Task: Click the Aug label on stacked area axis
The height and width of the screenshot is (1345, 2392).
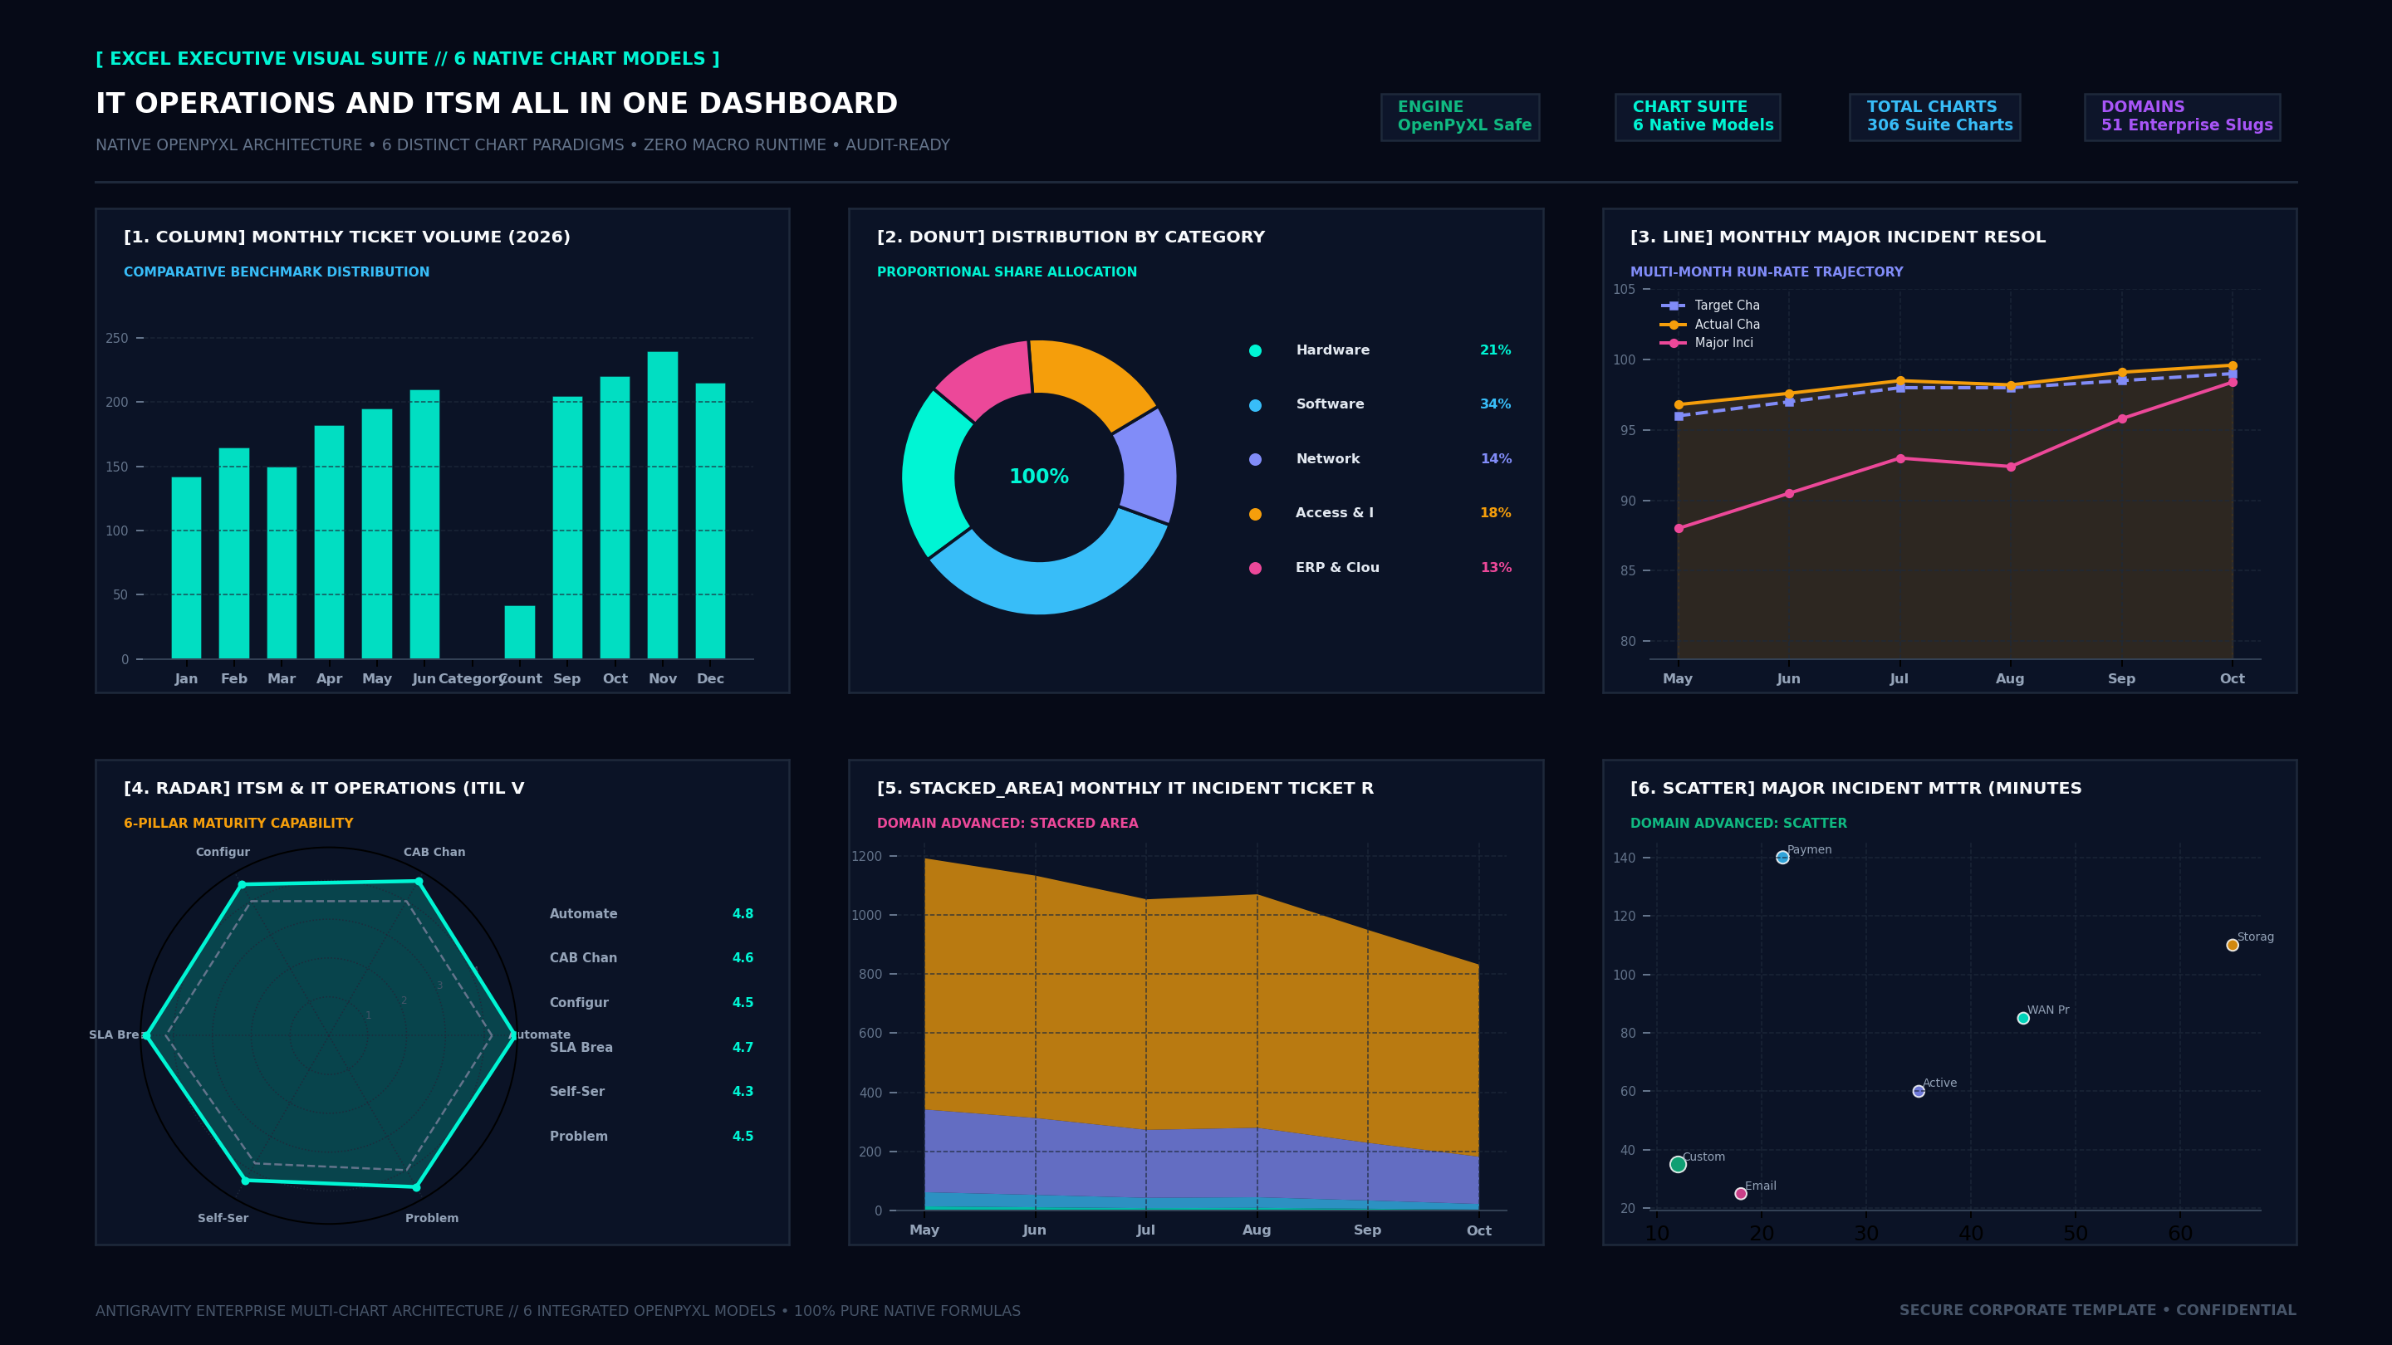Action: pyautogui.click(x=1257, y=1230)
